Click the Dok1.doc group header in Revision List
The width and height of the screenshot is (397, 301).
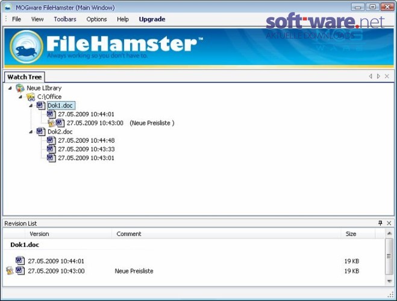coord(25,244)
